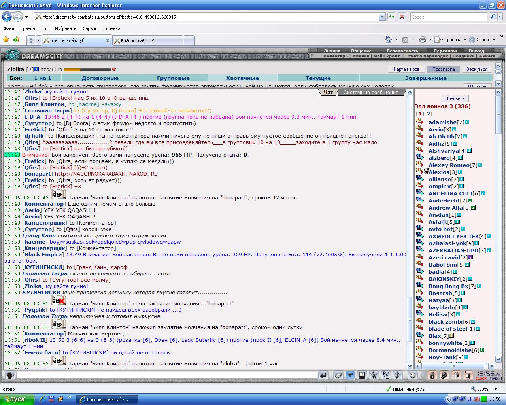Click the eraser clear-chat icon

[338, 375]
